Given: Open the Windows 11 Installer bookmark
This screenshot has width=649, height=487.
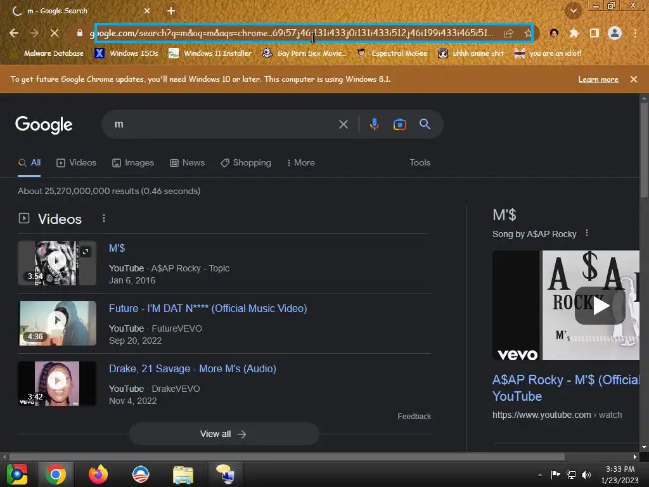Looking at the screenshot, I should click(x=210, y=53).
